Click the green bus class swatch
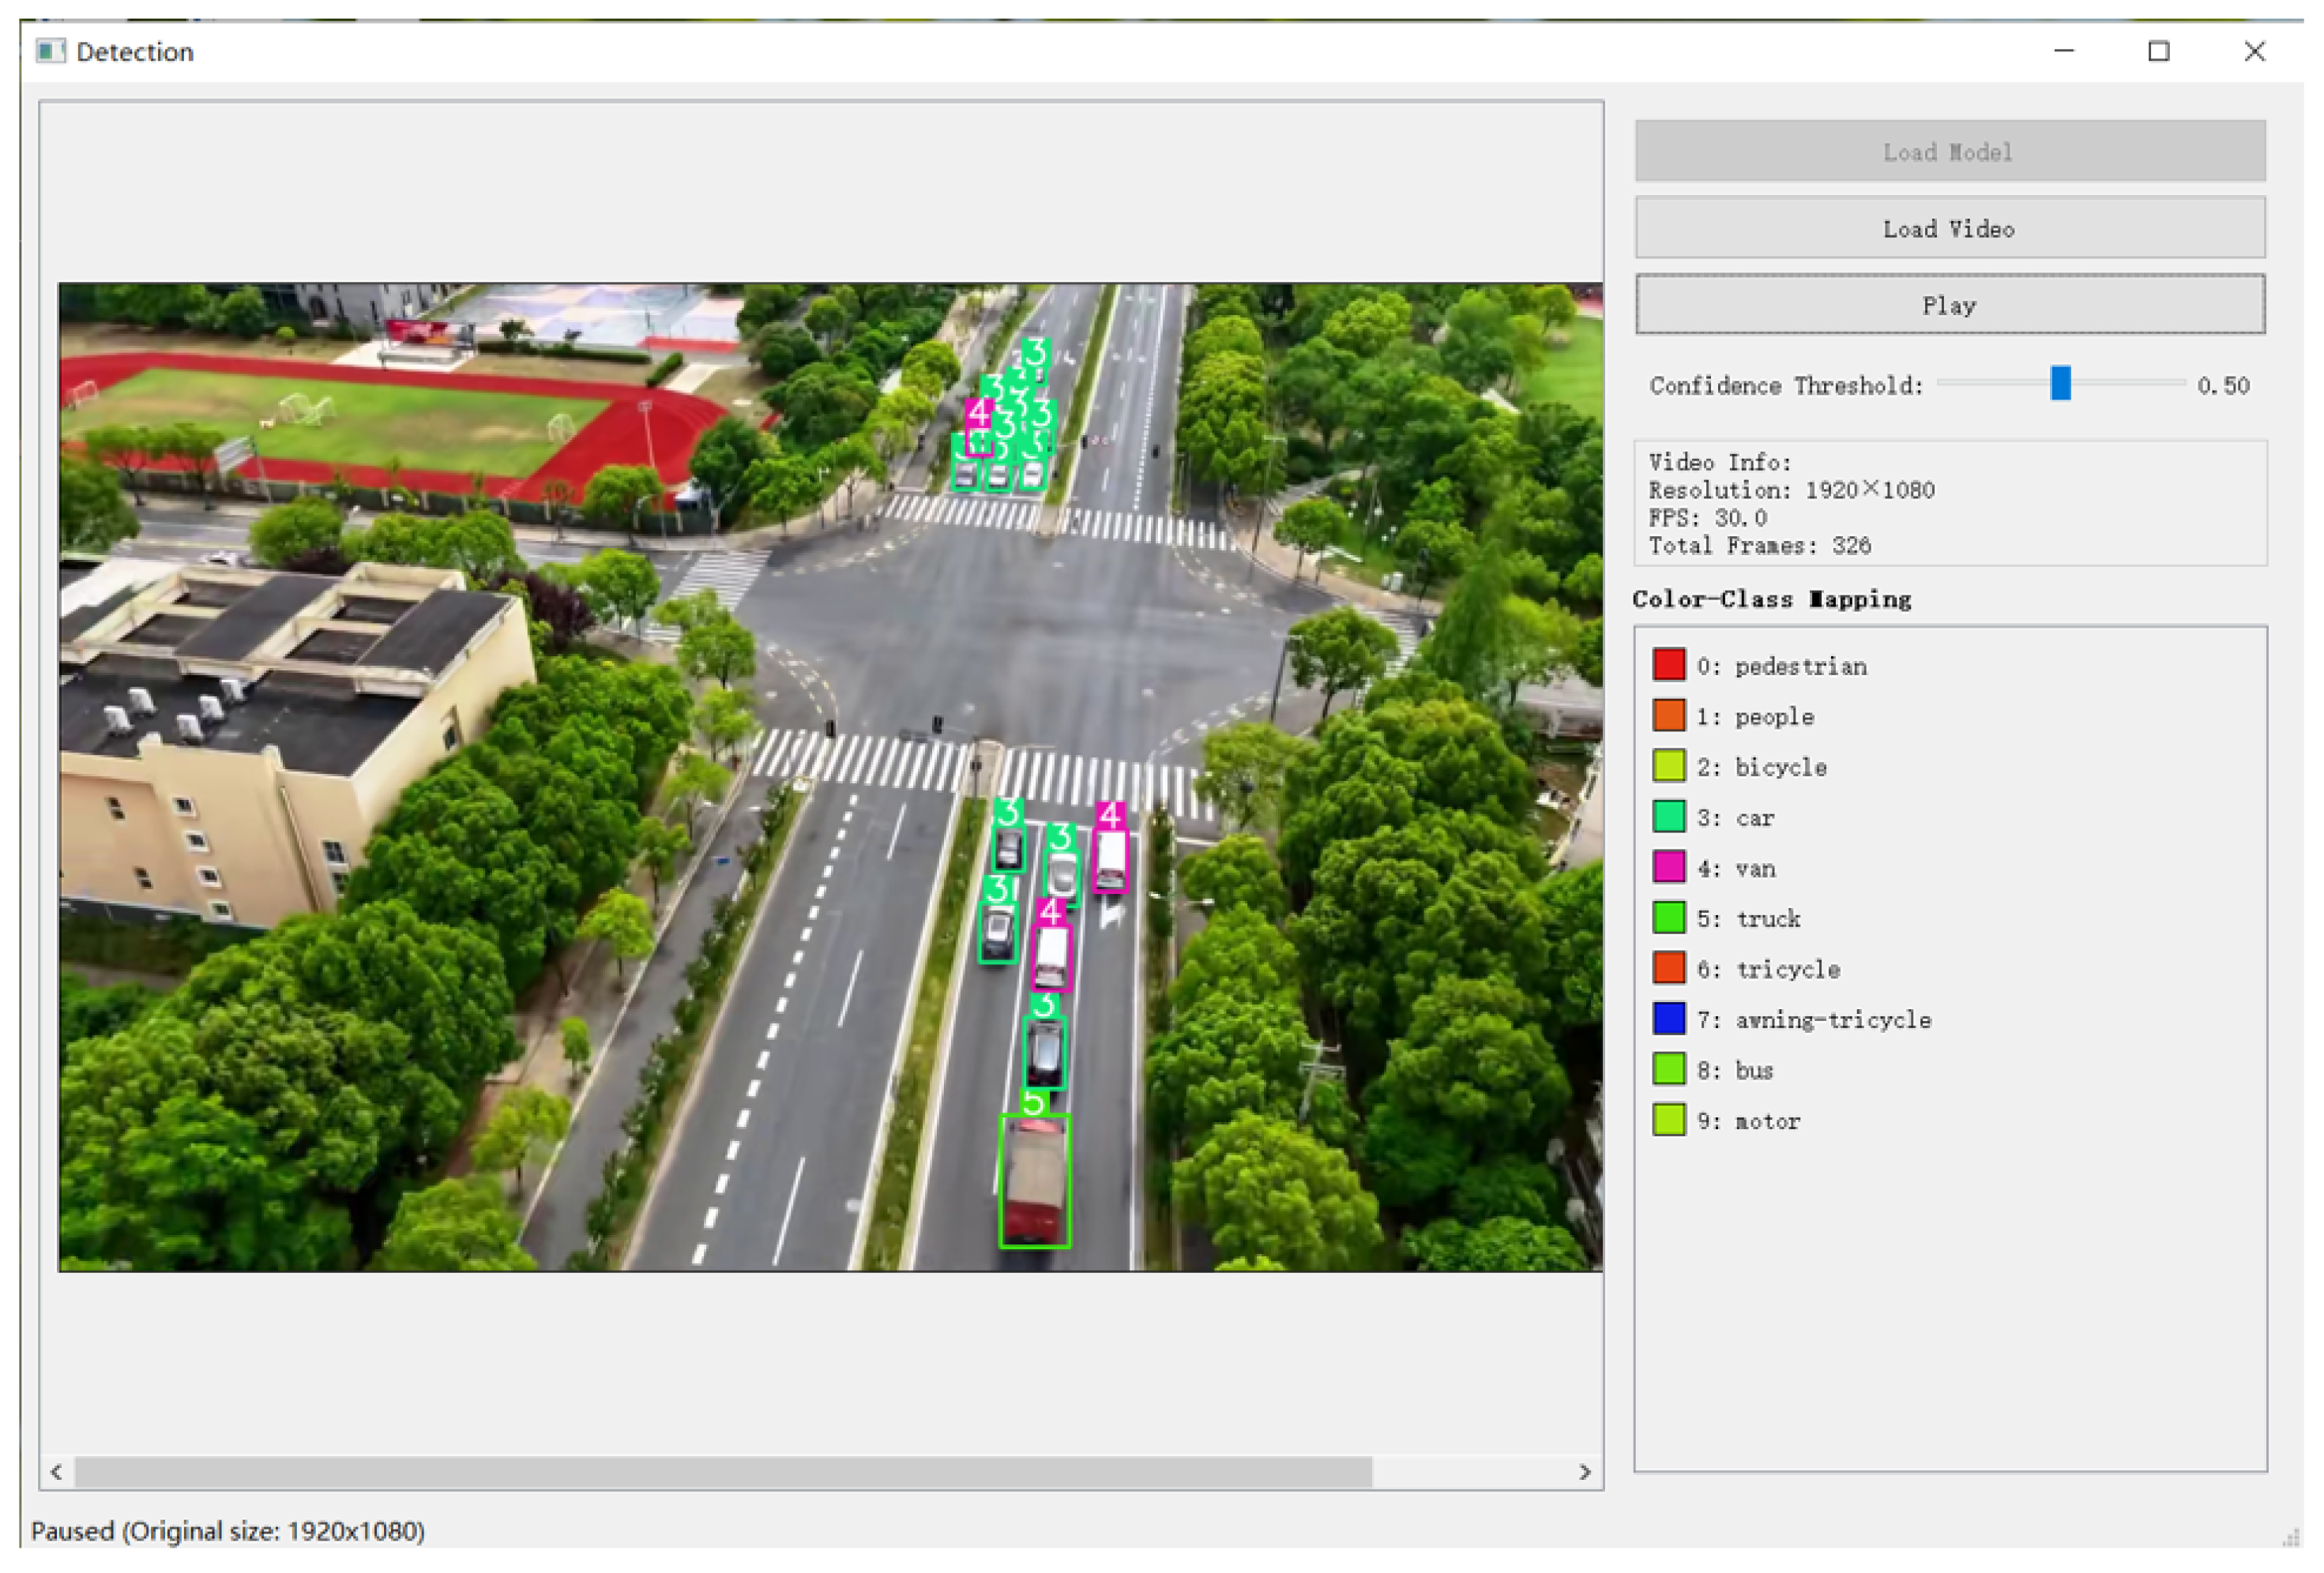The image size is (2324, 1573). coord(1668,1069)
